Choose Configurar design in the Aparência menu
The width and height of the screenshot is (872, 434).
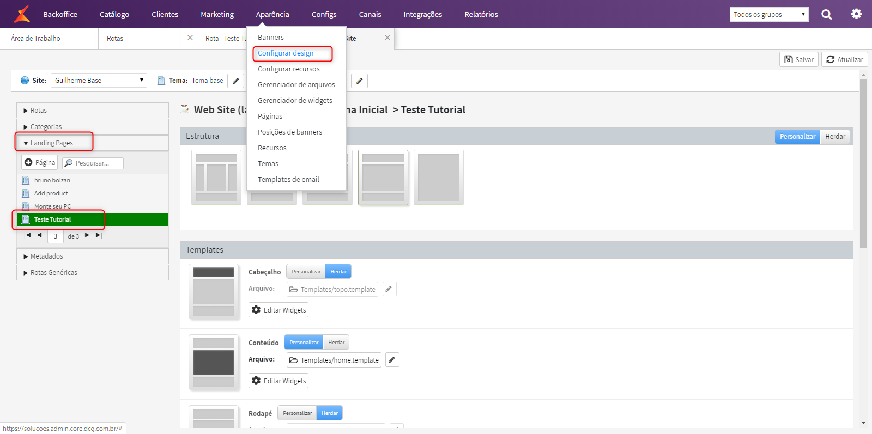[x=286, y=53]
